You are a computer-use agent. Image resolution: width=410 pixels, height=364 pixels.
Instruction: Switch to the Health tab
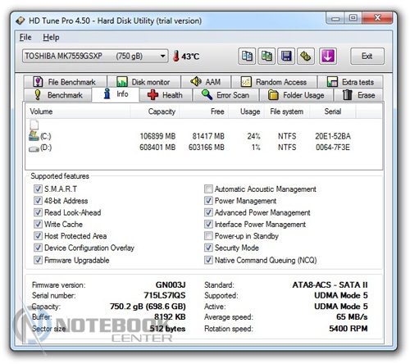[x=165, y=95]
